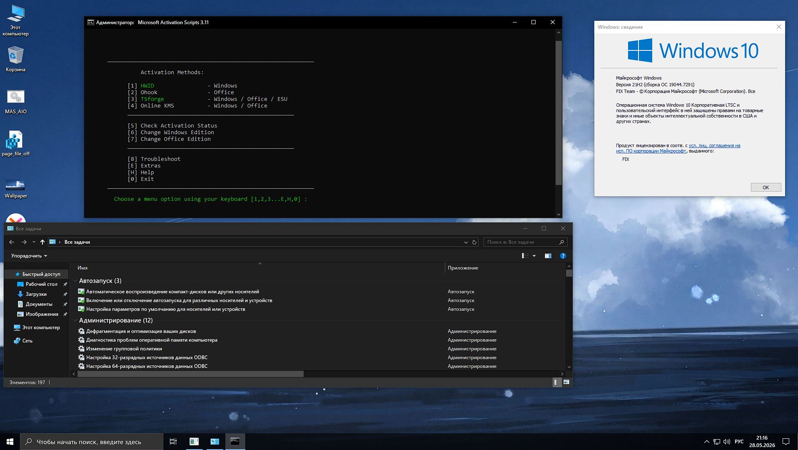Switch input language РУС indicator
The width and height of the screenshot is (798, 450).
[x=739, y=442]
